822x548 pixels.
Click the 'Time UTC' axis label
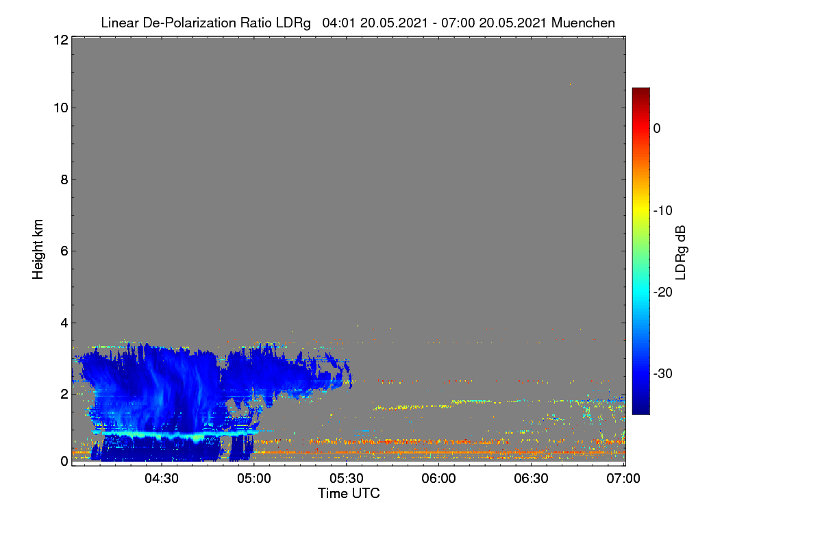(x=349, y=493)
